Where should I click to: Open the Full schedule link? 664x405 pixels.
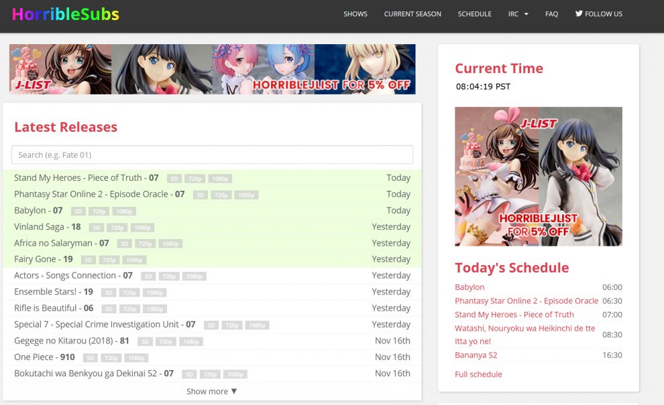point(478,374)
